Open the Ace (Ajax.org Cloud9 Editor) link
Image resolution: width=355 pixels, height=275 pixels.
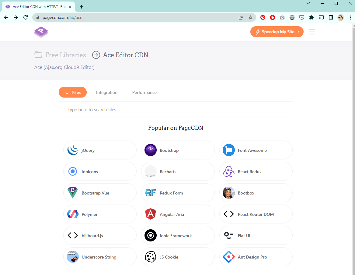(64, 67)
